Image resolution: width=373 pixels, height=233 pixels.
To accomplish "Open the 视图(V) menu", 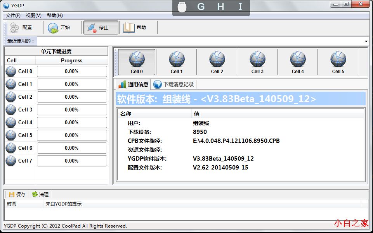I will point(33,15).
